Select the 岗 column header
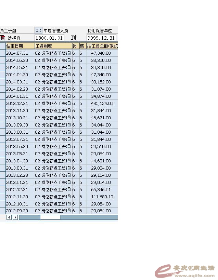Viewport: 218px width, 280px height. point(76,46)
